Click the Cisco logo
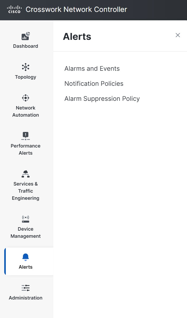 [14, 10]
